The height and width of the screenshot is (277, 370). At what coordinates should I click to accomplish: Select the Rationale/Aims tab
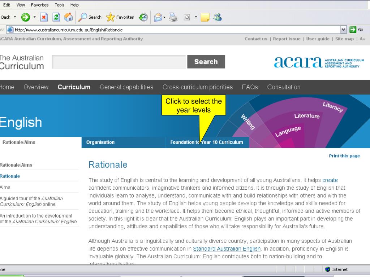click(40, 142)
